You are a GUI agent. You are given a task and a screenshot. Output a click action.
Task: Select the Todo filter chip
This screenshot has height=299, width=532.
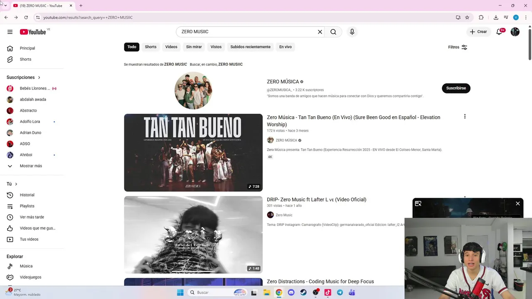click(132, 47)
